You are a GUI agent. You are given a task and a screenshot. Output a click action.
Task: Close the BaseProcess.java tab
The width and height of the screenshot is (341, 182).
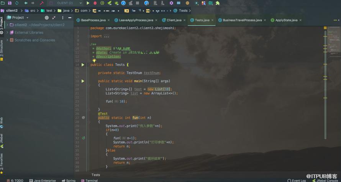(109, 20)
